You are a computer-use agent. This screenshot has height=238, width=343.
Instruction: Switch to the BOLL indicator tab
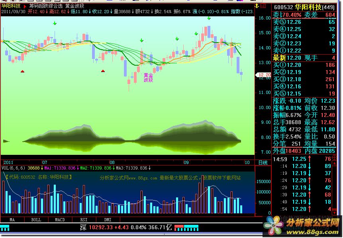point(36,220)
